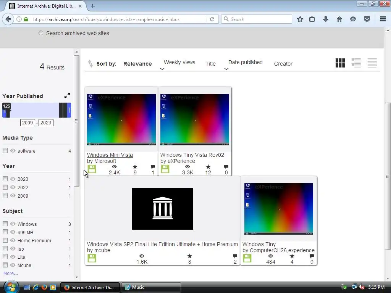Switch to detailed list view
The height and width of the screenshot is (293, 391).
[x=356, y=63]
